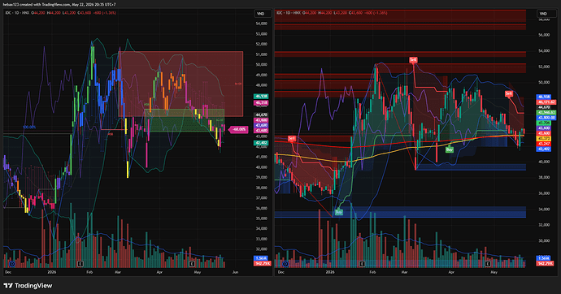
Task: Click the blue circular event marker on right chart
Action: [285, 264]
